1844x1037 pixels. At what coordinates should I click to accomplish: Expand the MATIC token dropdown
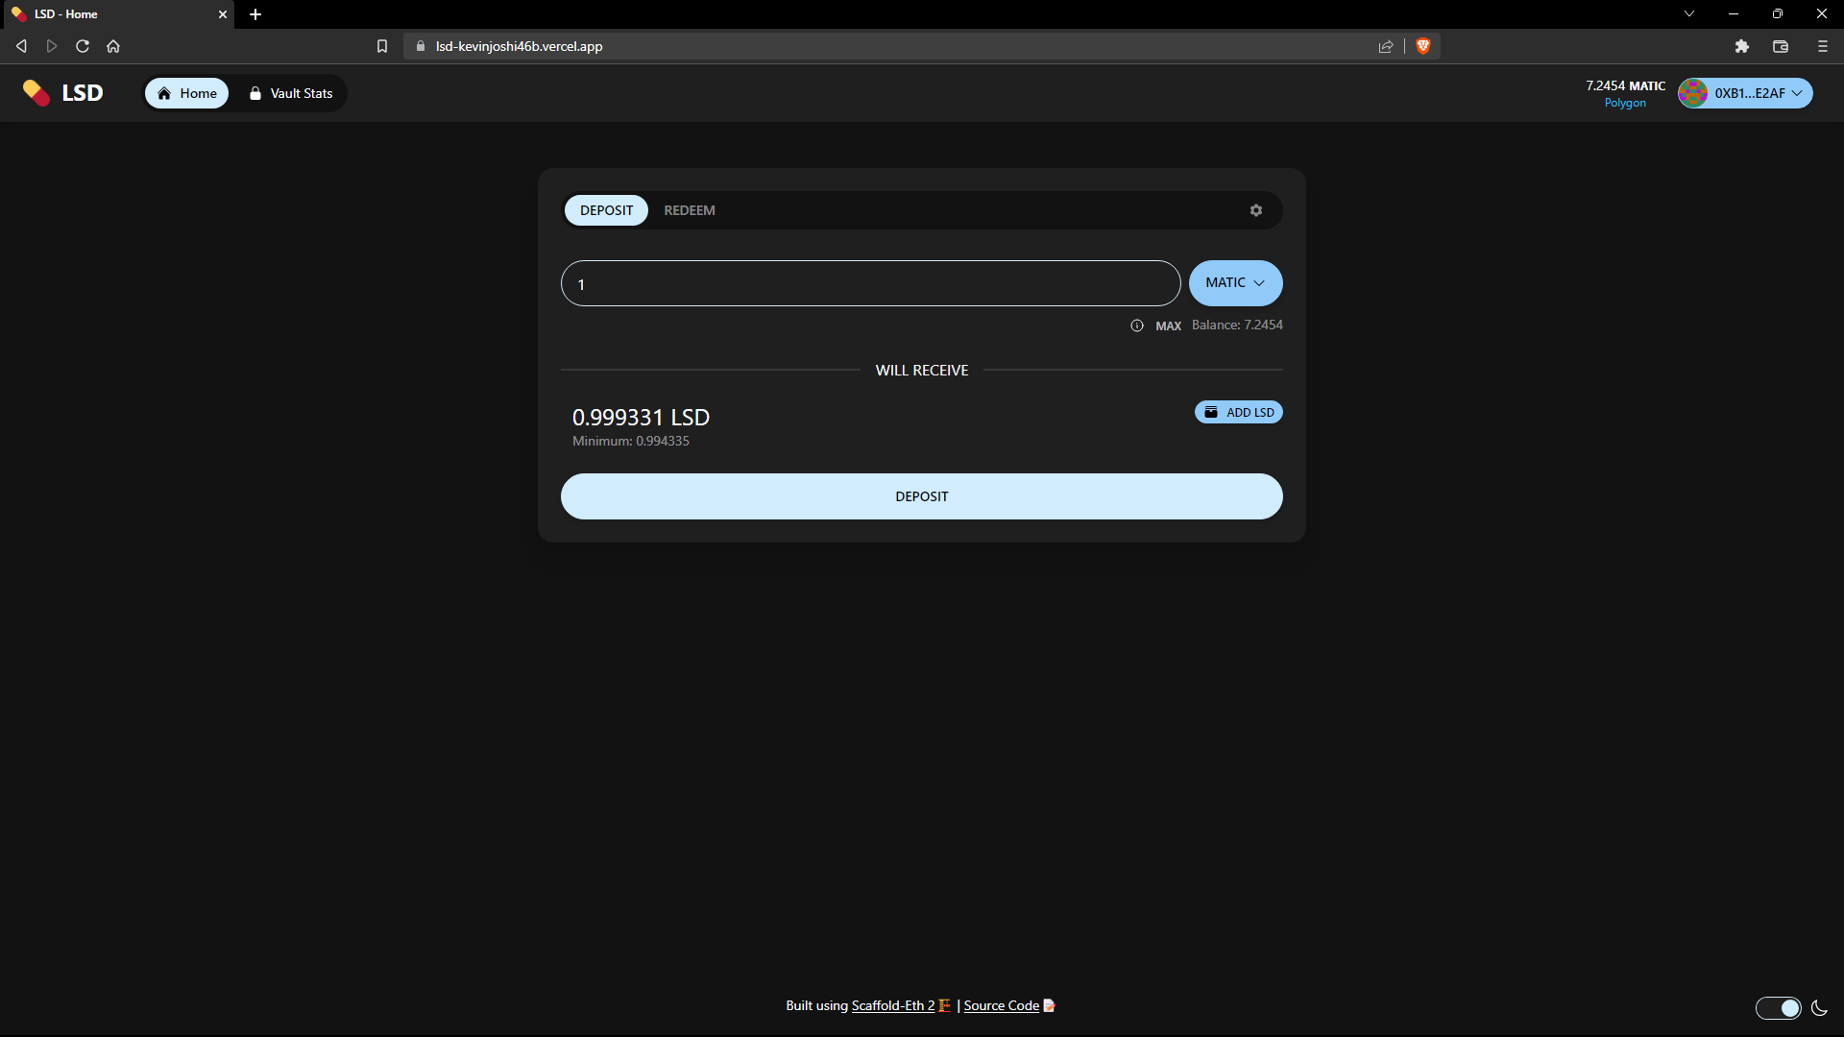[1235, 282]
